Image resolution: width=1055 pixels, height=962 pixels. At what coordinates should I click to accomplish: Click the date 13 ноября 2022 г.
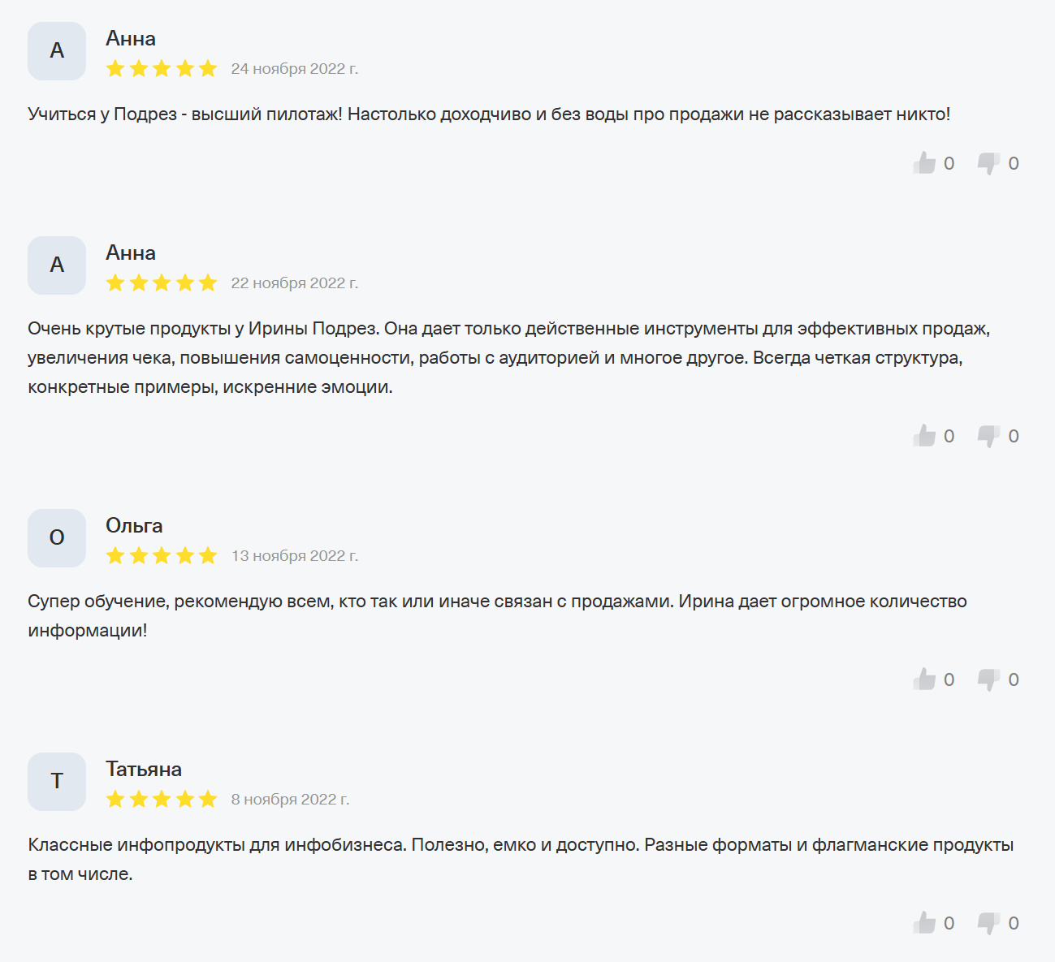point(294,556)
